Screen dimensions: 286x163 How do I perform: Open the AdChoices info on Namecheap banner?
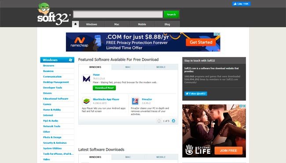tap(216, 34)
